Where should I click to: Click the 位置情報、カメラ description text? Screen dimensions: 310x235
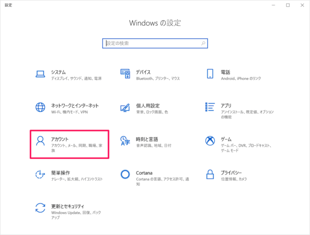pos(234,179)
